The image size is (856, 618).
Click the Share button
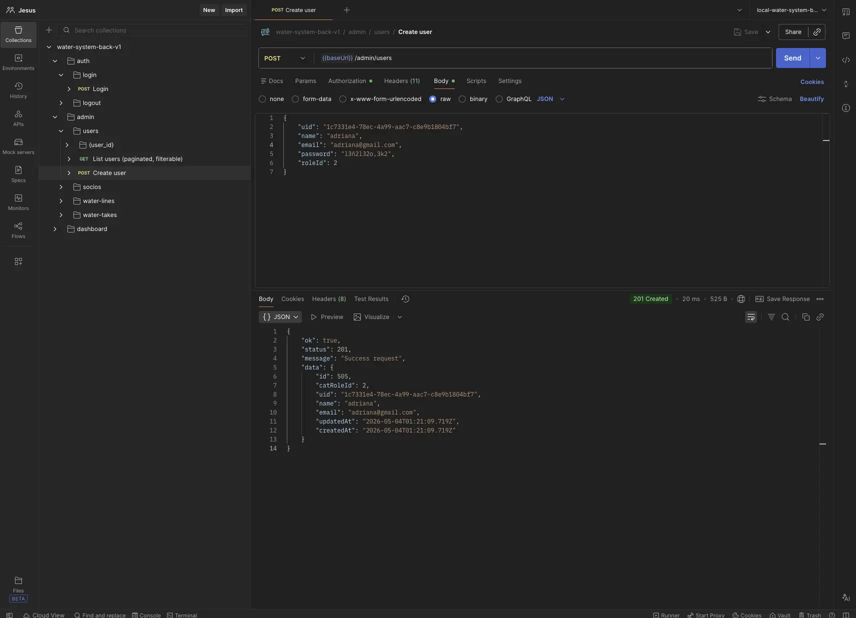click(x=793, y=32)
